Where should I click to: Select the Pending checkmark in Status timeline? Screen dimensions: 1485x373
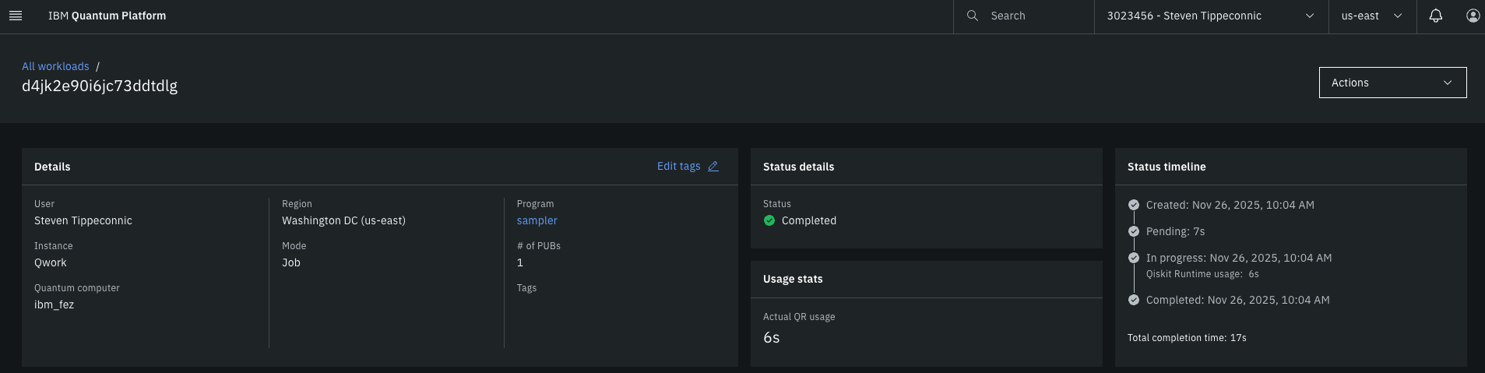1134,231
